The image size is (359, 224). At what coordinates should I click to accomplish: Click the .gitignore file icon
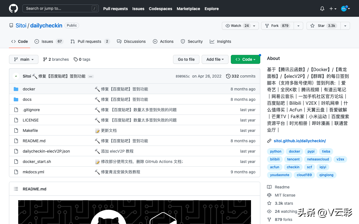[16, 110]
